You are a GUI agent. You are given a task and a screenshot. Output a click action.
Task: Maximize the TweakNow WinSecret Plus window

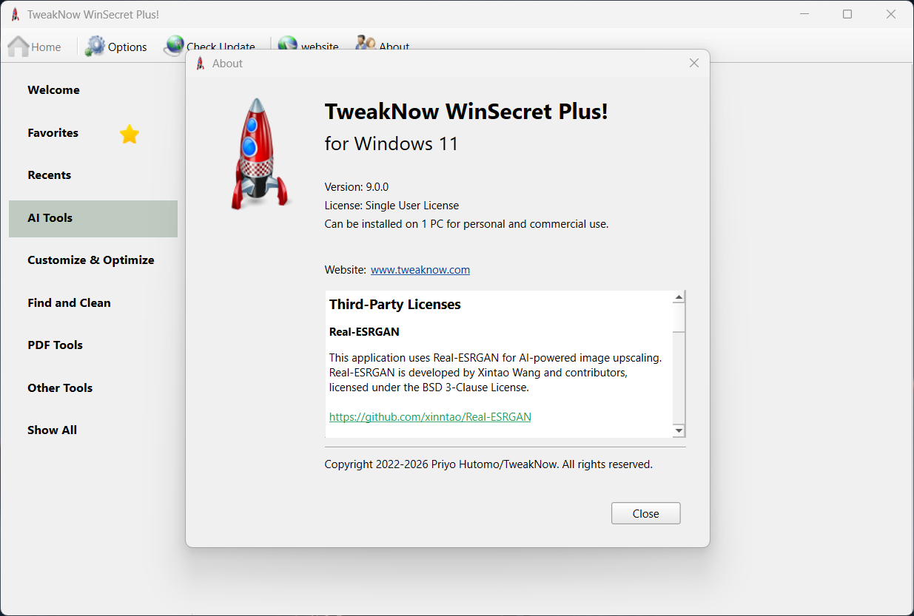[x=847, y=14]
